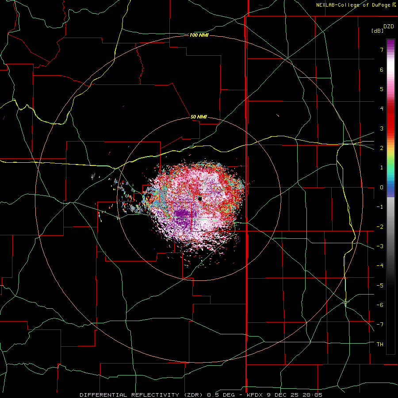Click the -4 value on color scale
The width and height of the screenshot is (398, 398).
[380, 265]
